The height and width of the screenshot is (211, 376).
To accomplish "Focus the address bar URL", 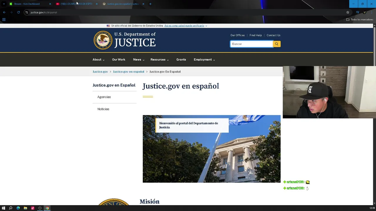I will tap(44, 12).
